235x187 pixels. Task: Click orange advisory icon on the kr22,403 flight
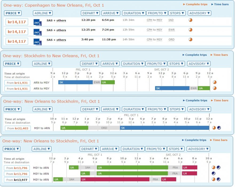click(x=214, y=128)
